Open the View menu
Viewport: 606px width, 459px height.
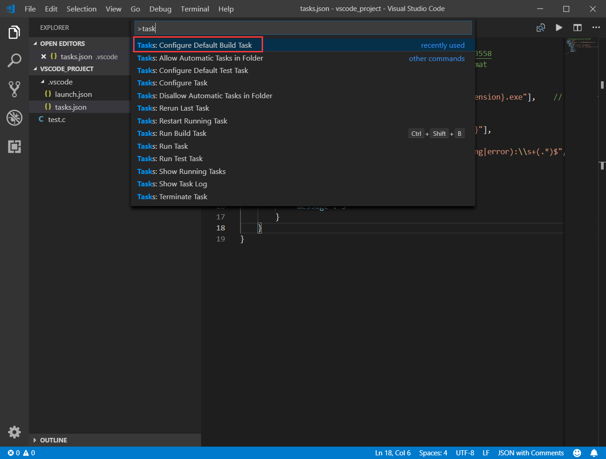[113, 9]
